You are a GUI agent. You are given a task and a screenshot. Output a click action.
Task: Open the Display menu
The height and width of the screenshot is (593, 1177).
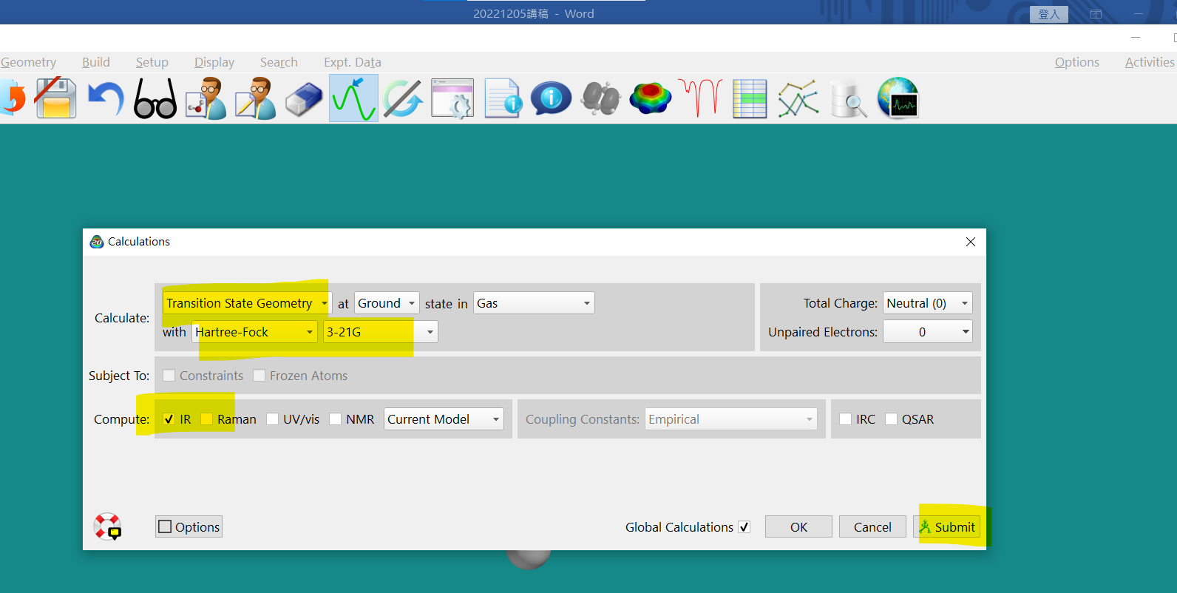(x=214, y=62)
